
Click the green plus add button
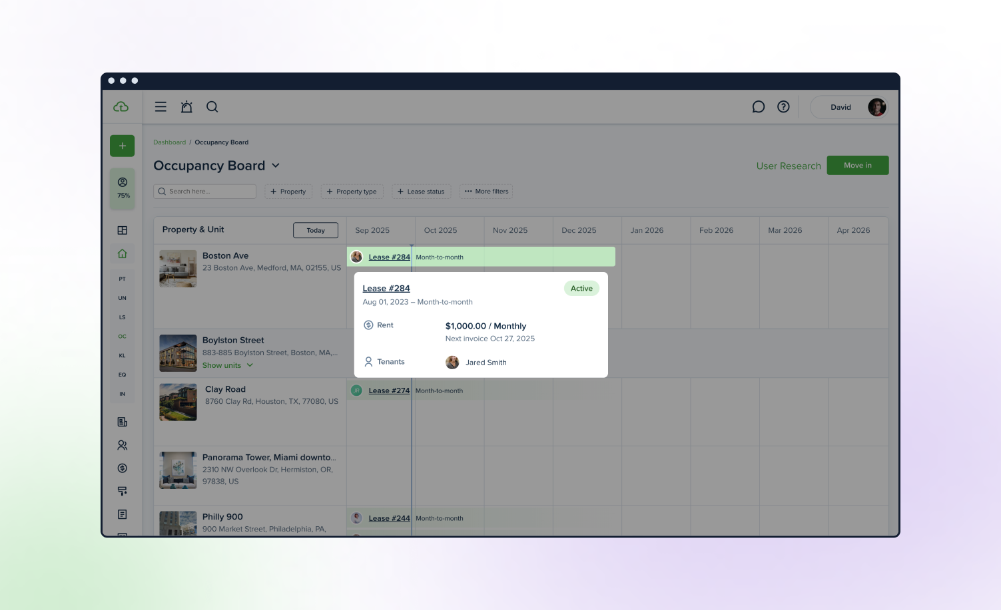click(x=123, y=146)
